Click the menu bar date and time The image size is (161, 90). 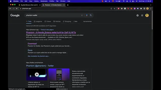point(145,1)
